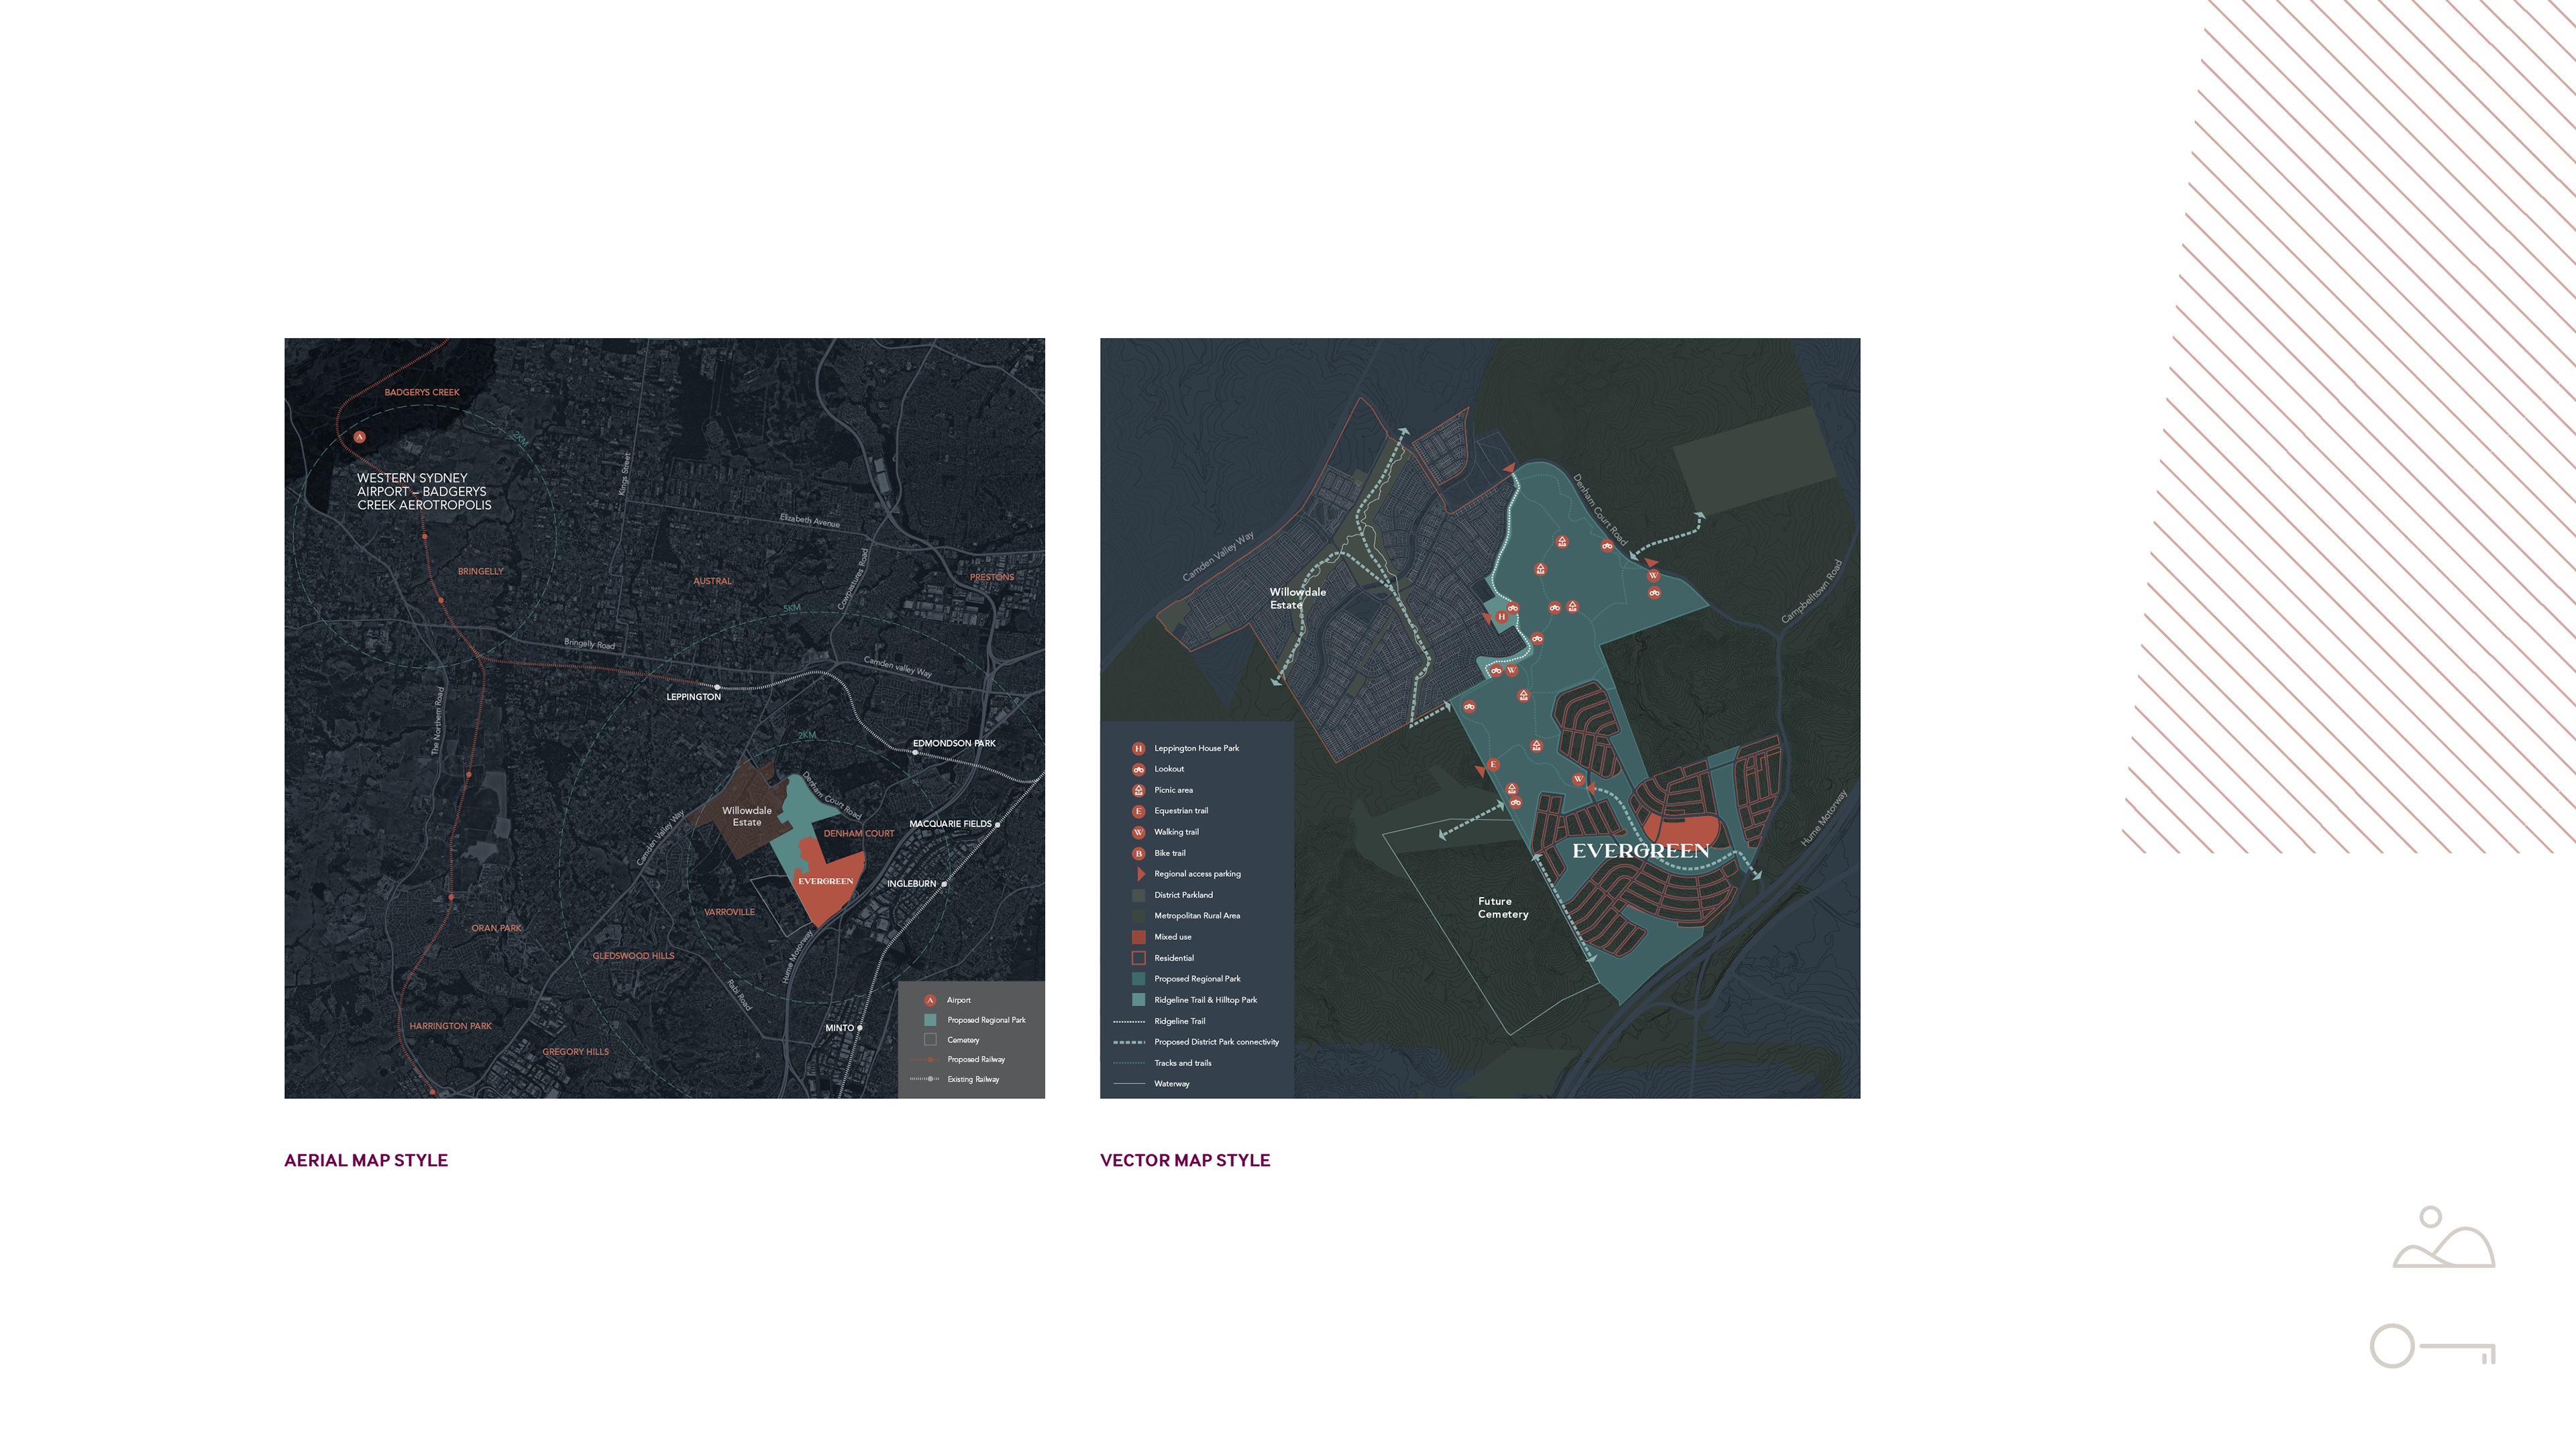Click the Bike trail 'B' legend icon

pyautogui.click(x=1138, y=853)
